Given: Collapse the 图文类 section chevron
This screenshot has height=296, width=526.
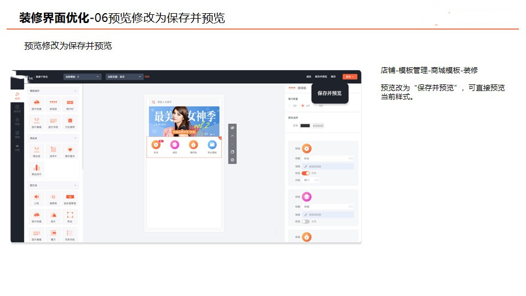Looking at the screenshot, I should point(75,186).
